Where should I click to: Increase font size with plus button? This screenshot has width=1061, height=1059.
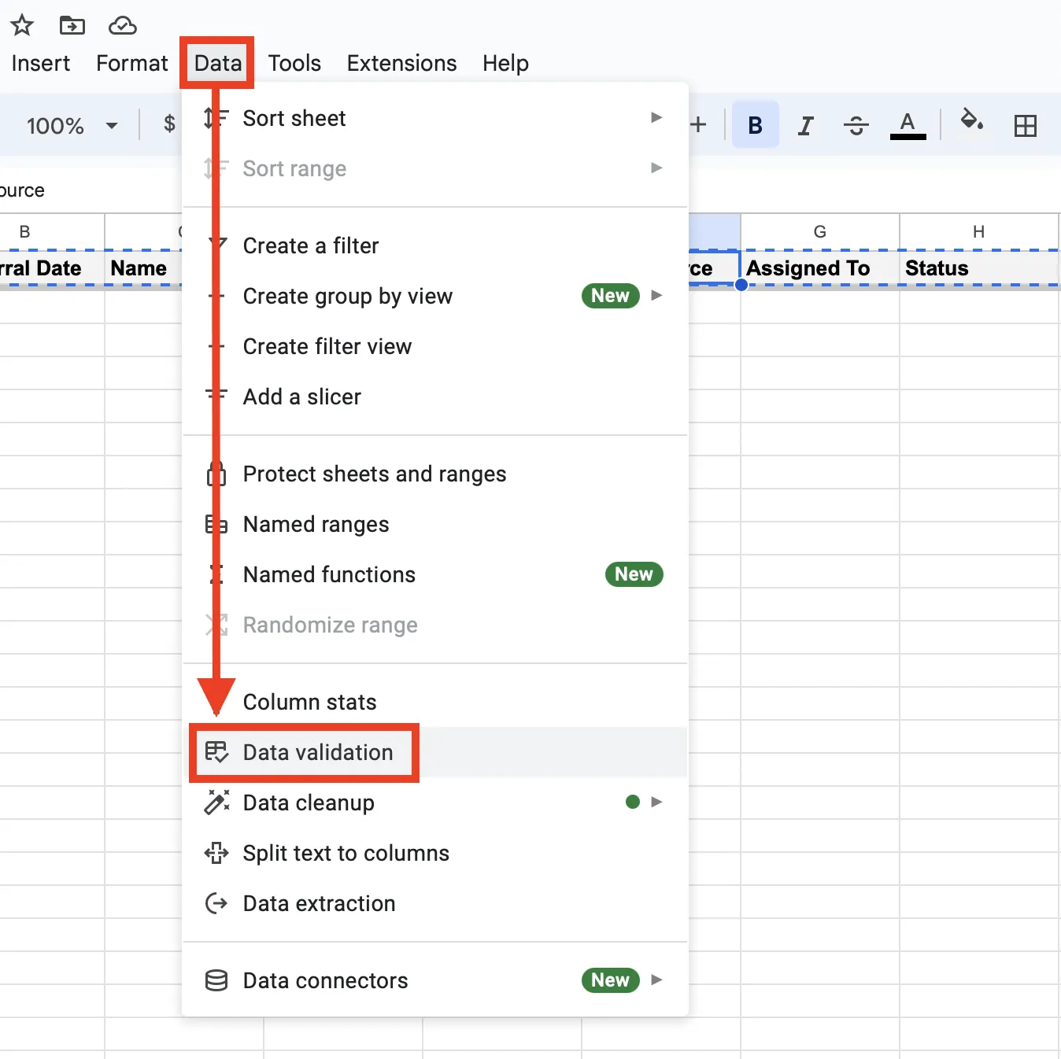(x=698, y=124)
